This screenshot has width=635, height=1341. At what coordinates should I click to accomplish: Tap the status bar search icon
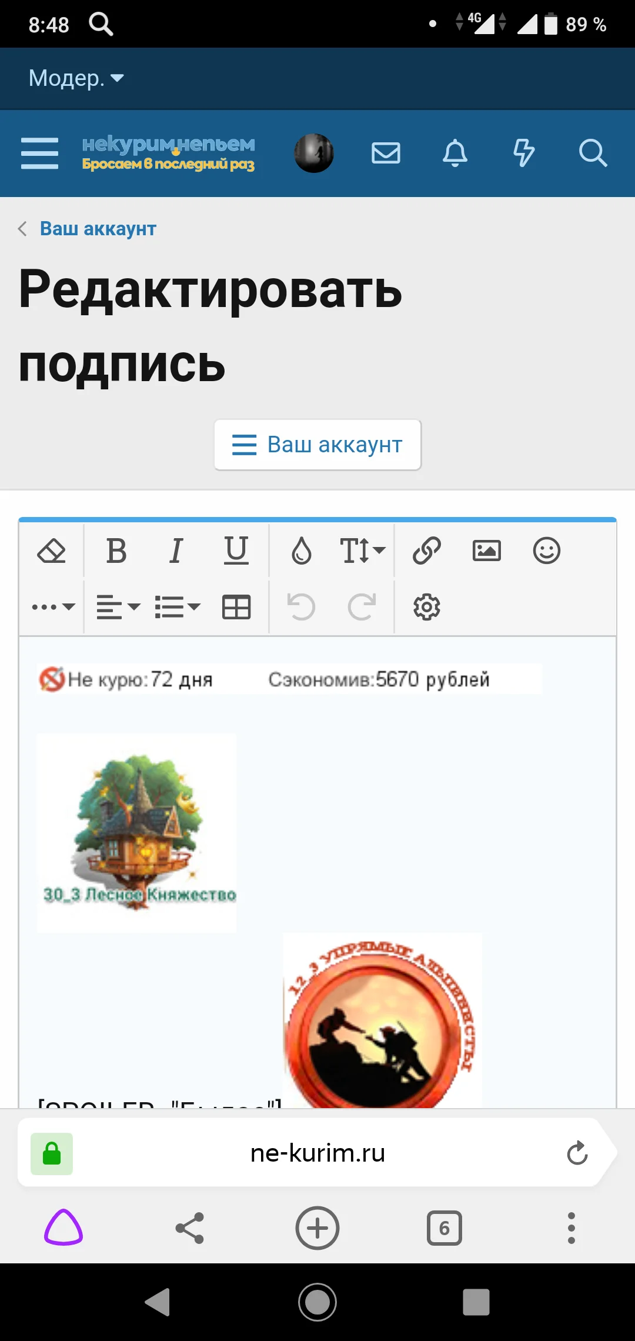101,24
